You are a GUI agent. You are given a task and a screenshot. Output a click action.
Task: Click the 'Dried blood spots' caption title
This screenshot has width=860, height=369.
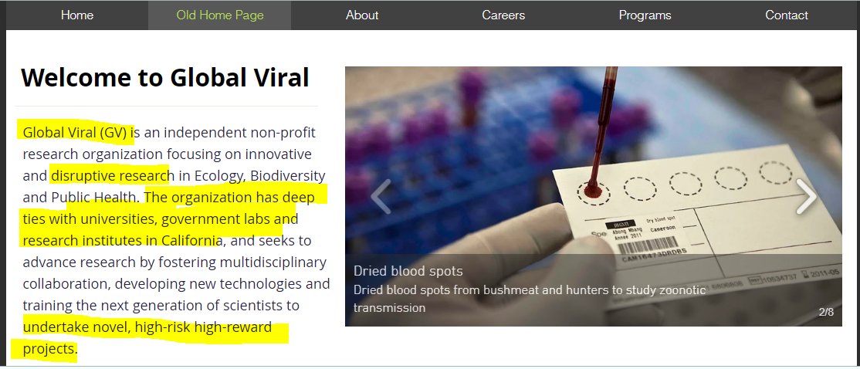coord(408,271)
